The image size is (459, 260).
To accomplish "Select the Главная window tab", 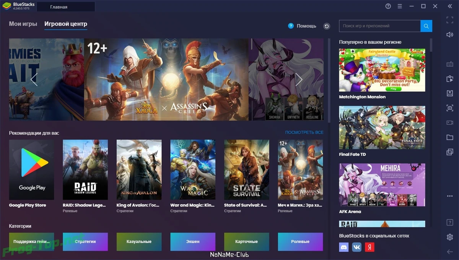I will pyautogui.click(x=66, y=6).
